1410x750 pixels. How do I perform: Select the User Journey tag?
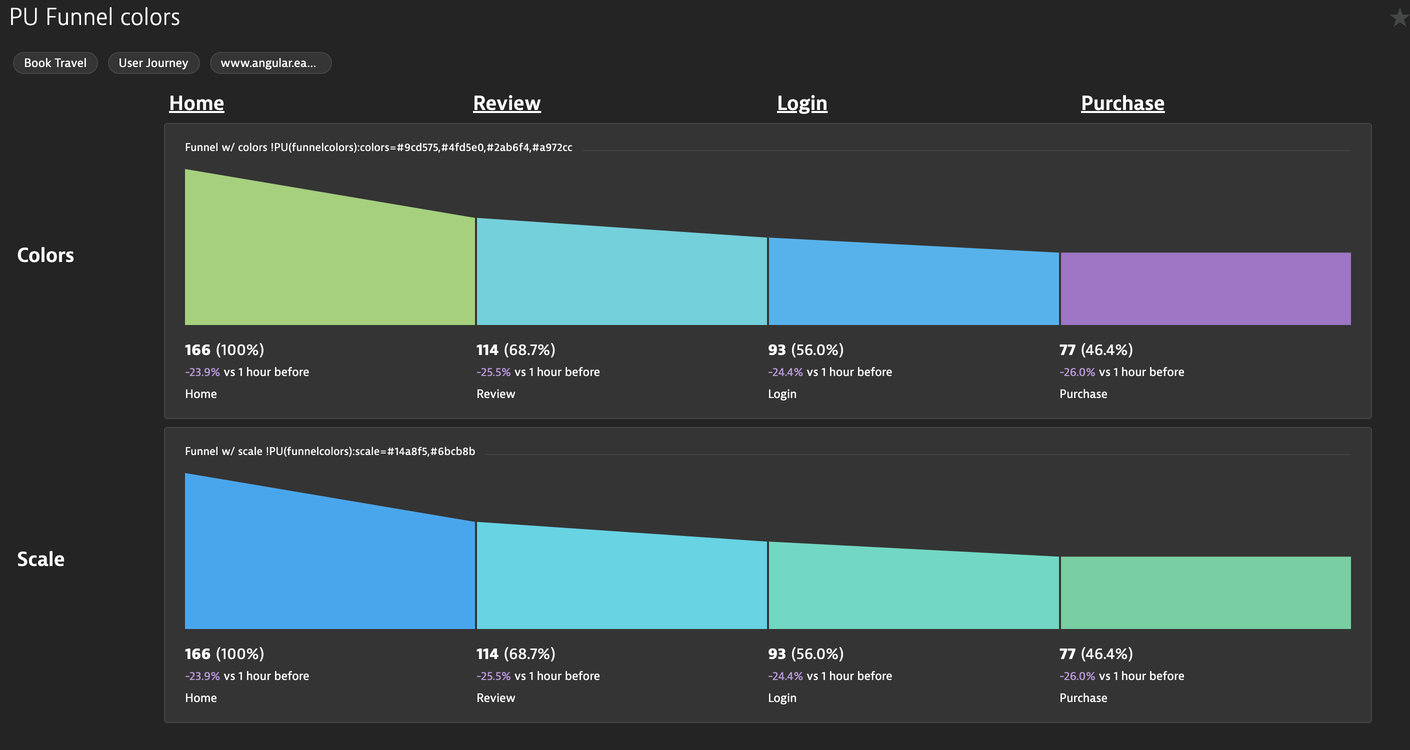tap(153, 63)
